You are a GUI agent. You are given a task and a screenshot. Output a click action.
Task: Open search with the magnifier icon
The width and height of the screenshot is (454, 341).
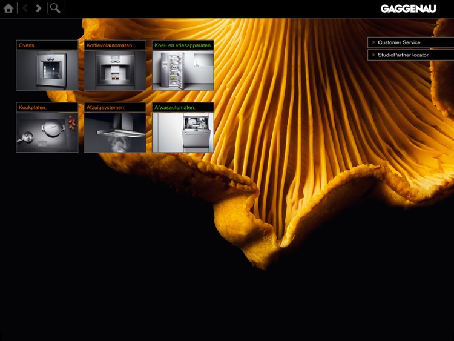[55, 8]
